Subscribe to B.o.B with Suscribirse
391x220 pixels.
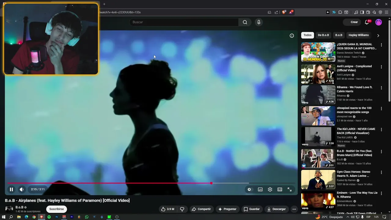coord(57,209)
